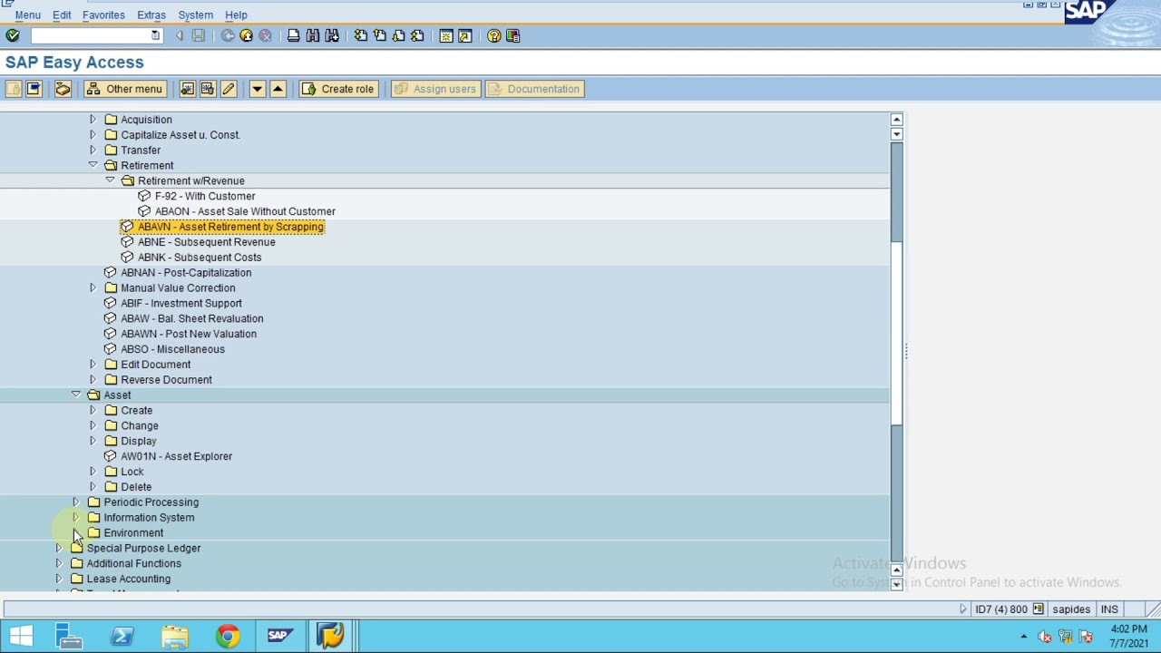The image size is (1161, 653).
Task: Click the yellow Exit arrow icon
Action: click(246, 35)
